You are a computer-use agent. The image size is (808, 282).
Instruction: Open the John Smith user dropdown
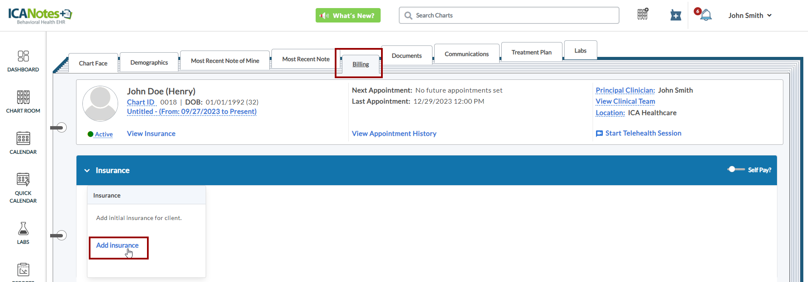click(750, 15)
